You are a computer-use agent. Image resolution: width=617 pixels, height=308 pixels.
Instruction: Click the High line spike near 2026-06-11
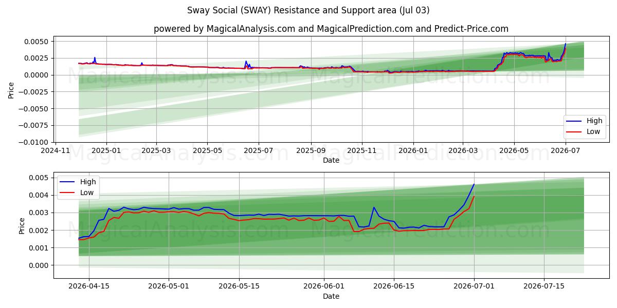[374, 207]
